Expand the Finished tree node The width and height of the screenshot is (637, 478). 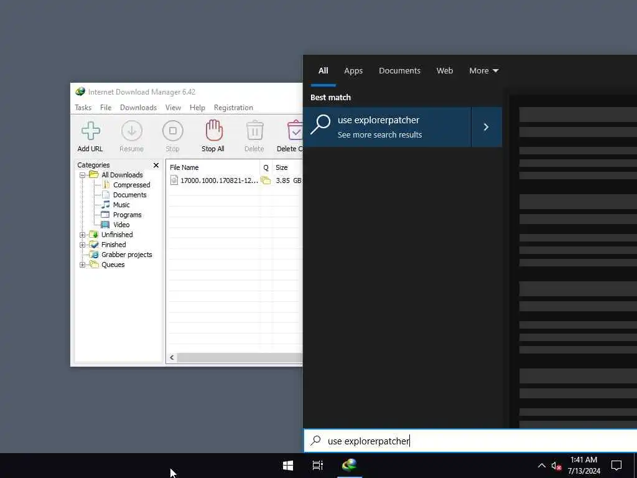[83, 245]
